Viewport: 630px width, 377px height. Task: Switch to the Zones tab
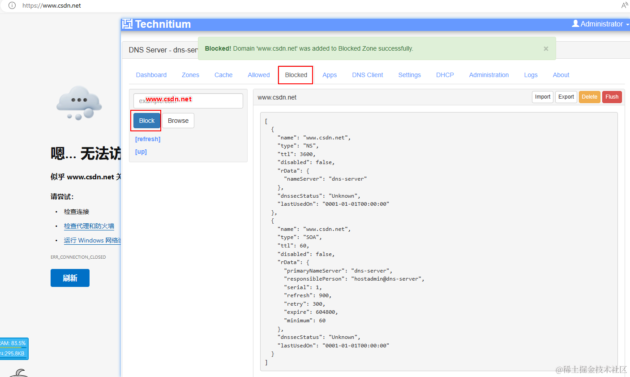click(x=190, y=75)
